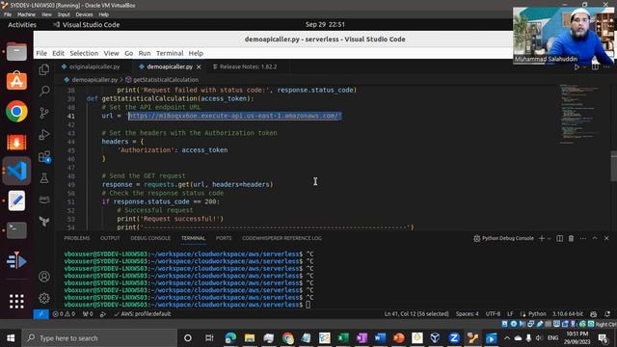Open the VS Code File menu

coord(41,53)
